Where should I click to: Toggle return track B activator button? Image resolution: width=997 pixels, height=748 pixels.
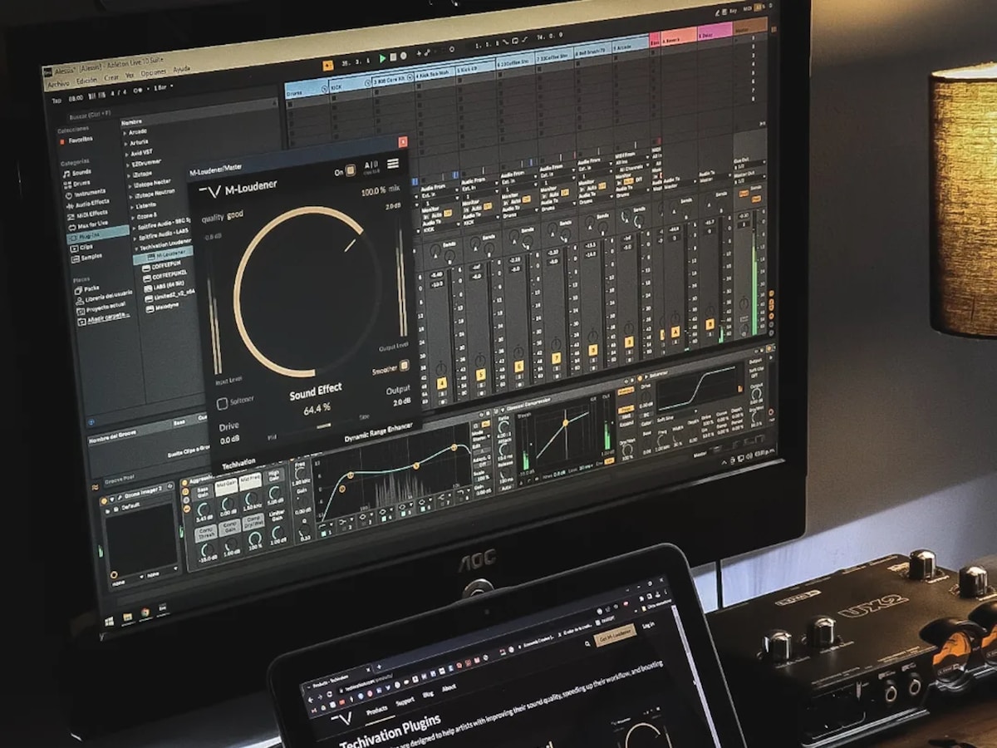(710, 324)
